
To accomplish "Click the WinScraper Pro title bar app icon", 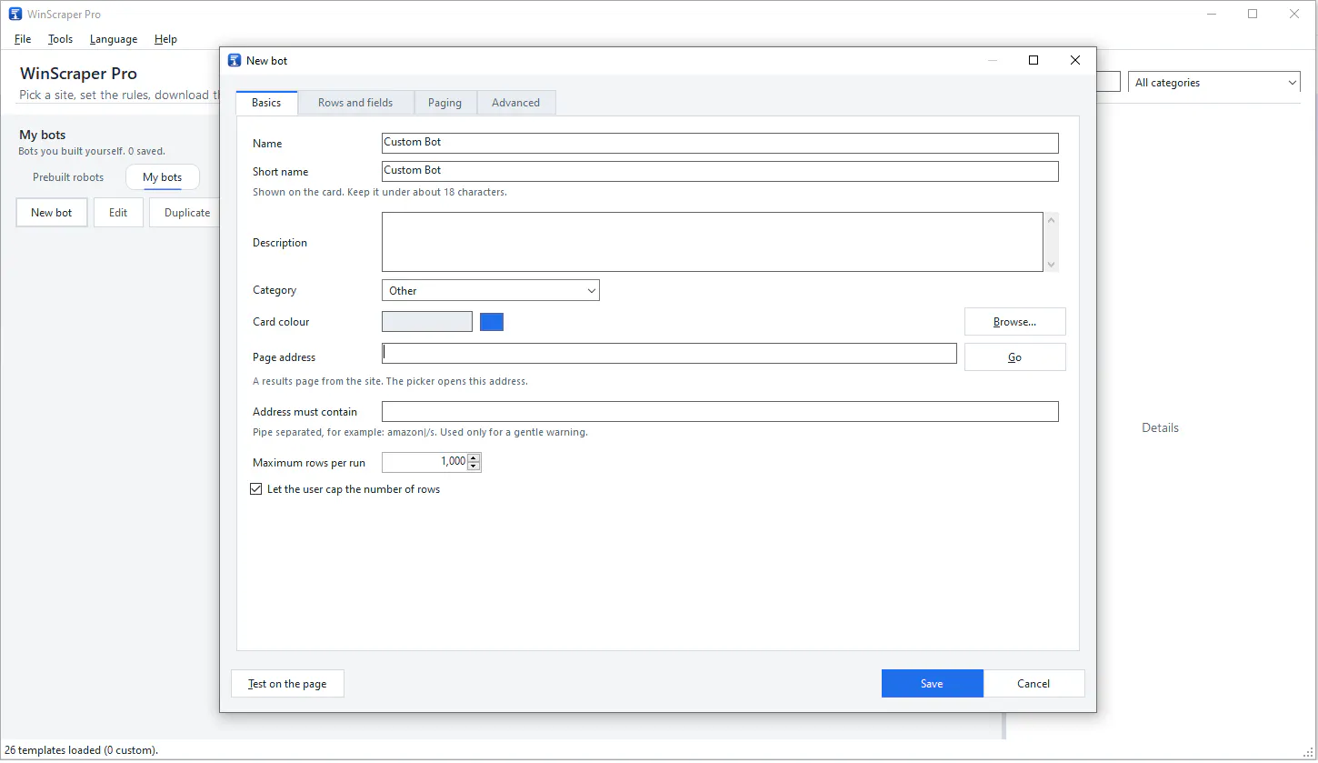I will [x=15, y=14].
